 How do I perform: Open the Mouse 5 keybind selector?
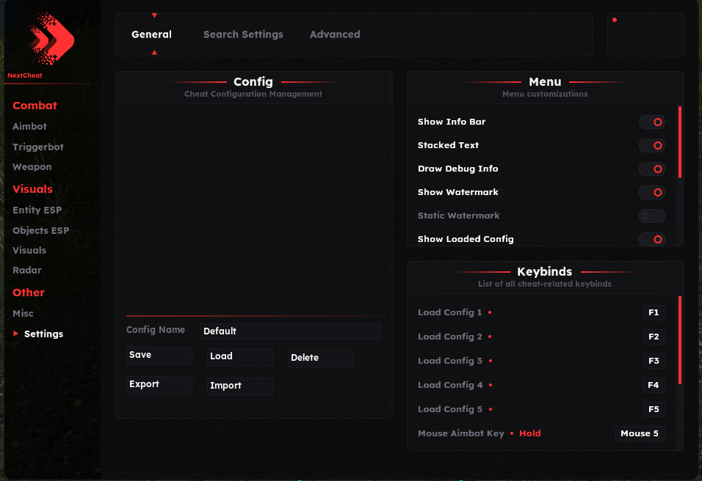(x=640, y=433)
